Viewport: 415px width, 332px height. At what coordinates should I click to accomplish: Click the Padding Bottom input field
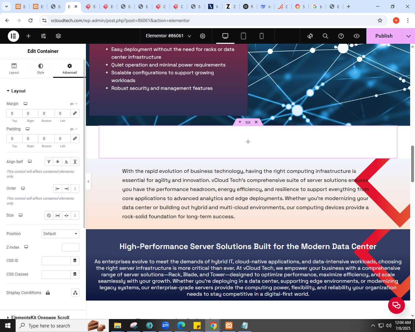click(x=46, y=138)
